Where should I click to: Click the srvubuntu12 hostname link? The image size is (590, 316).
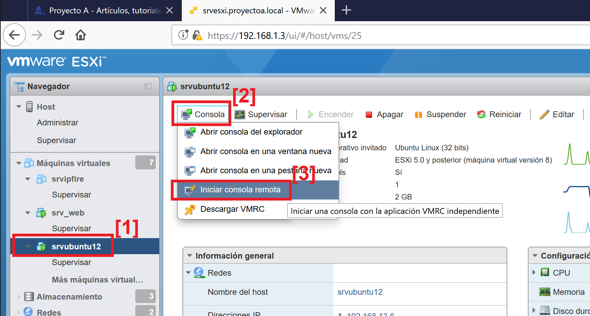pos(360,292)
